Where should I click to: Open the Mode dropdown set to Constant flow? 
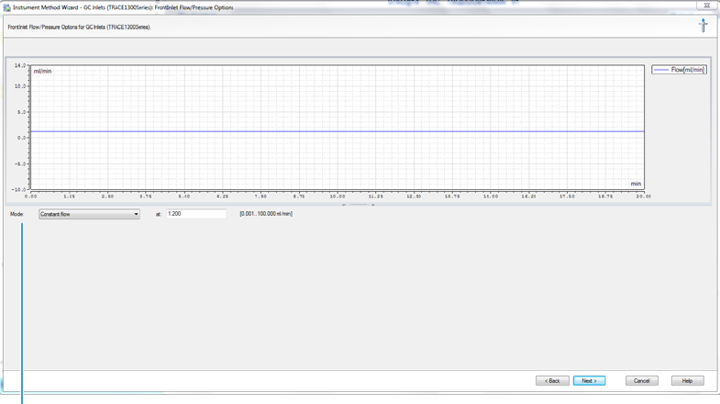pos(89,214)
